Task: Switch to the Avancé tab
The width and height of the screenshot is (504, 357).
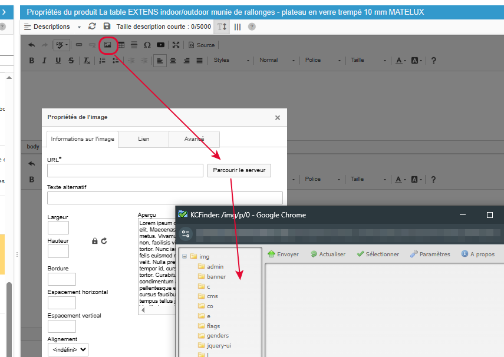Action: pyautogui.click(x=194, y=139)
